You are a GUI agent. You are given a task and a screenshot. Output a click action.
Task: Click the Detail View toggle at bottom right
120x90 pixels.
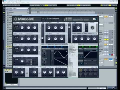116,88
